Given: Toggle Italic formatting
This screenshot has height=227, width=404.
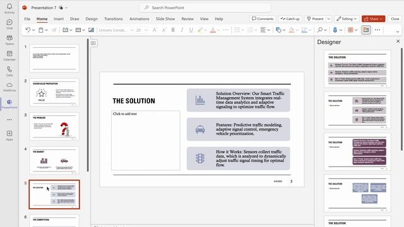Looking at the screenshot, I should point(182,30).
